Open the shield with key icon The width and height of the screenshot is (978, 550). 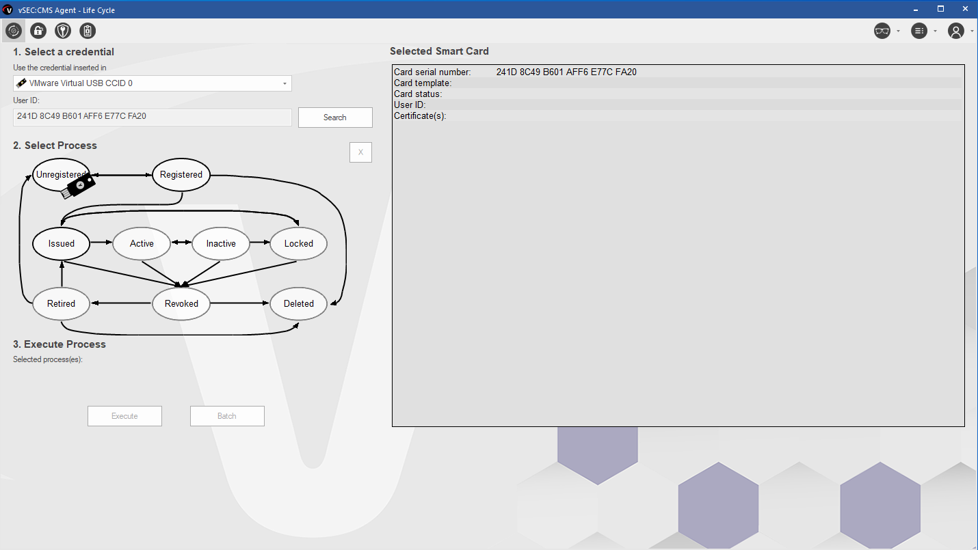coord(63,31)
